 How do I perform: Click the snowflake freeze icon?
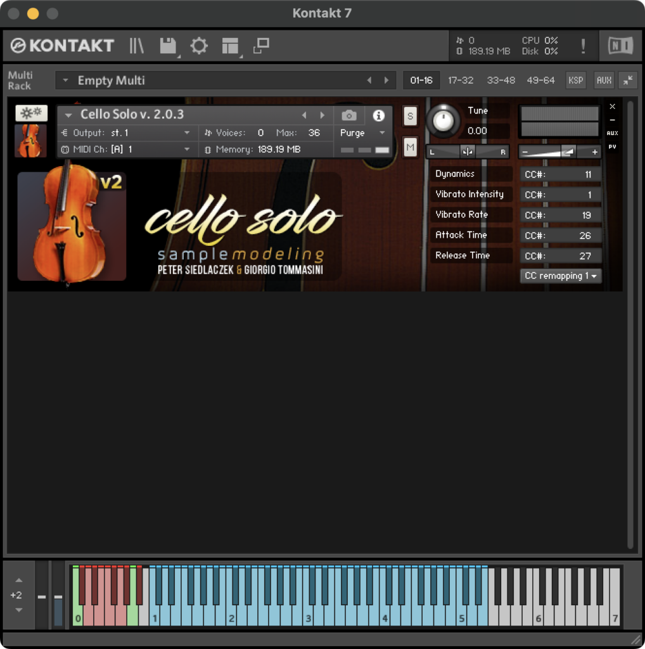click(x=32, y=113)
